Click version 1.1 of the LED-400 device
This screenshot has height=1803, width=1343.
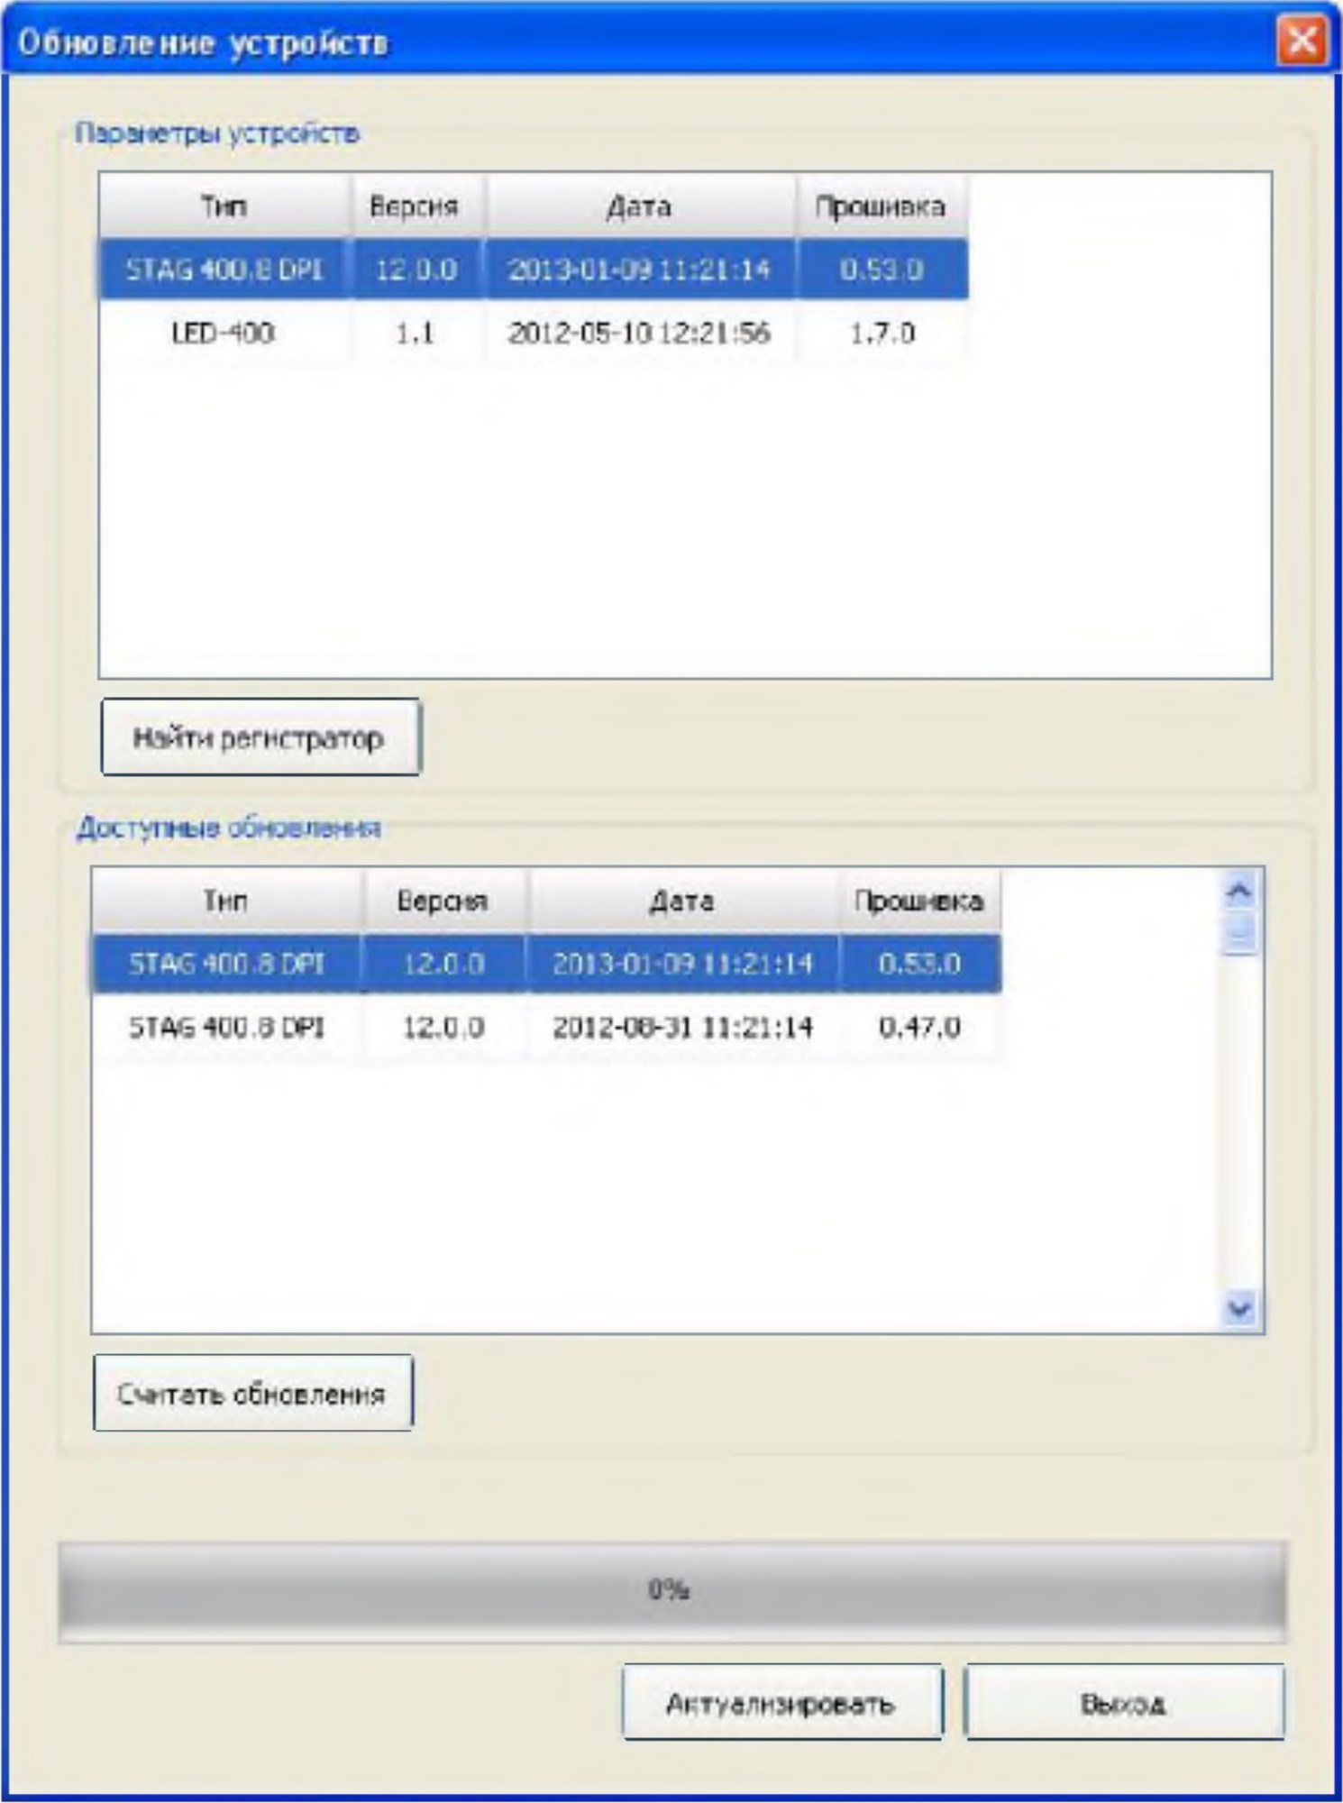[x=416, y=333]
